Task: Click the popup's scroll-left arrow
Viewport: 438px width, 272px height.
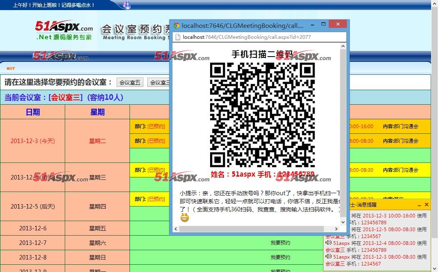Action: (x=176, y=229)
